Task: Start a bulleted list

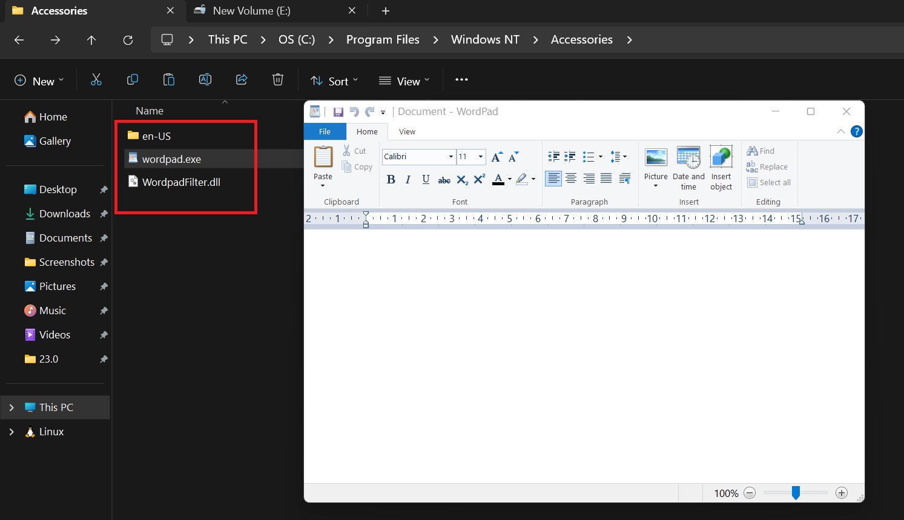Action: click(588, 156)
